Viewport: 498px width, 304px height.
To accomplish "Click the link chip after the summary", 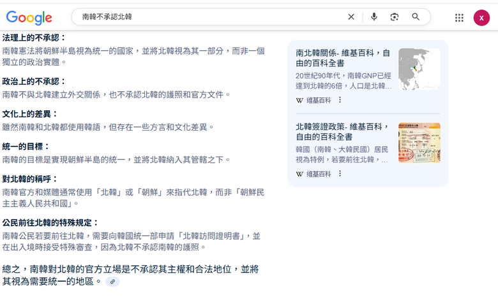I will 112,282.
